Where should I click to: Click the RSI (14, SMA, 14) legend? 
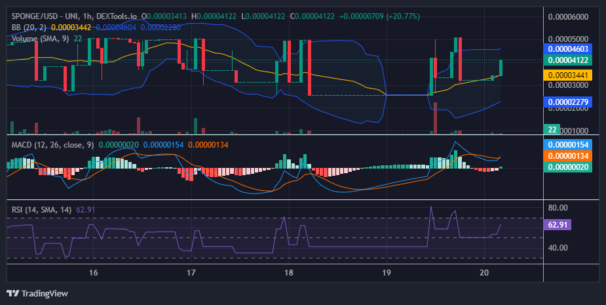[x=41, y=210]
